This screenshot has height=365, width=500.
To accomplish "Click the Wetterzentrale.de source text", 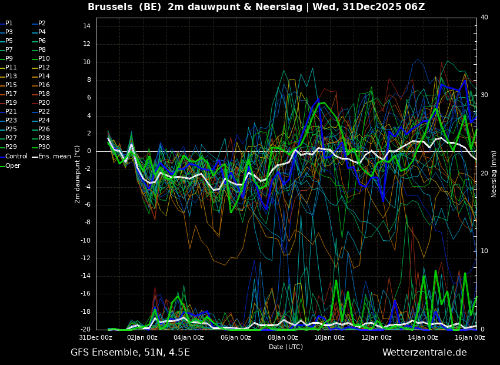I will click(425, 353).
